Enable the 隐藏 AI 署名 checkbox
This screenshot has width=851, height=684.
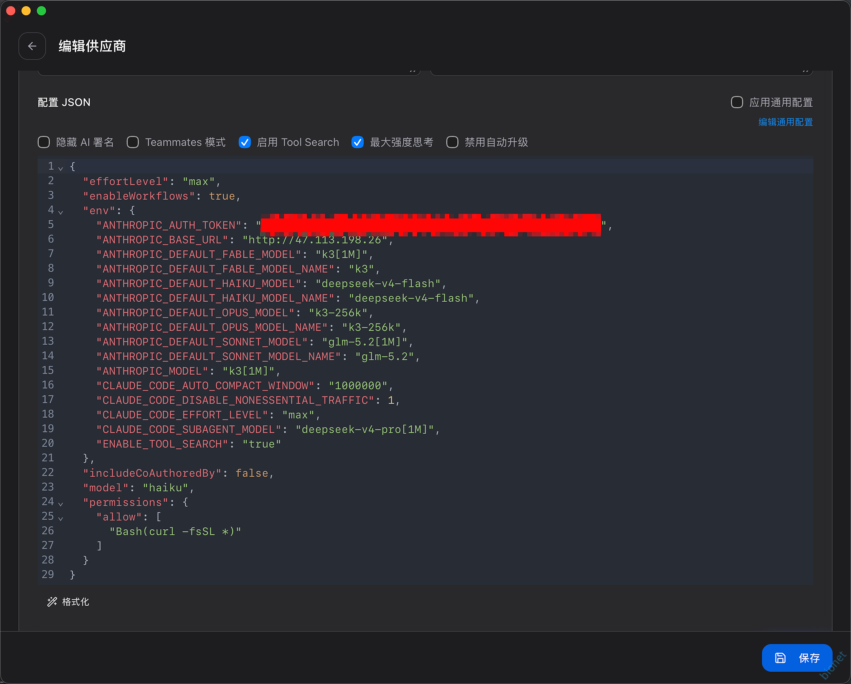(x=44, y=142)
